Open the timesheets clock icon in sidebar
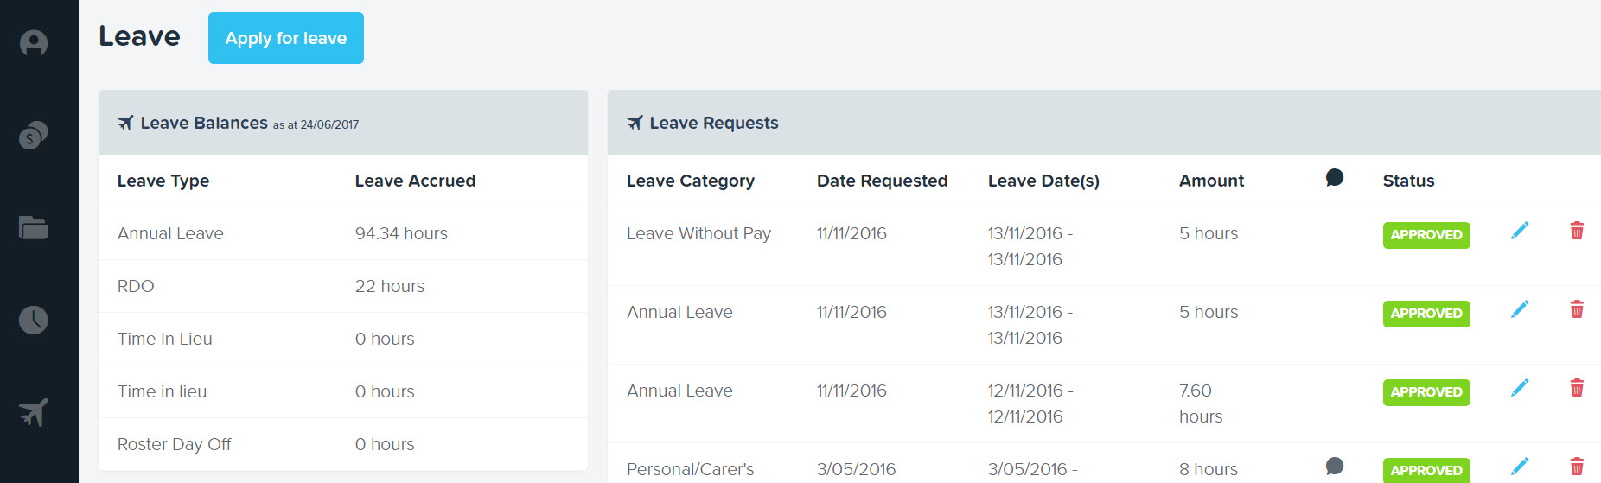1601x483 pixels. pos(34,320)
